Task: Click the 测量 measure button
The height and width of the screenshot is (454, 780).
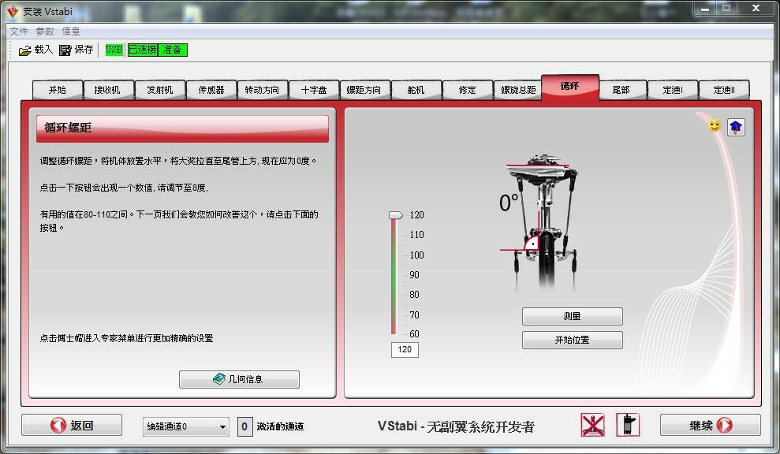Action: tap(572, 316)
